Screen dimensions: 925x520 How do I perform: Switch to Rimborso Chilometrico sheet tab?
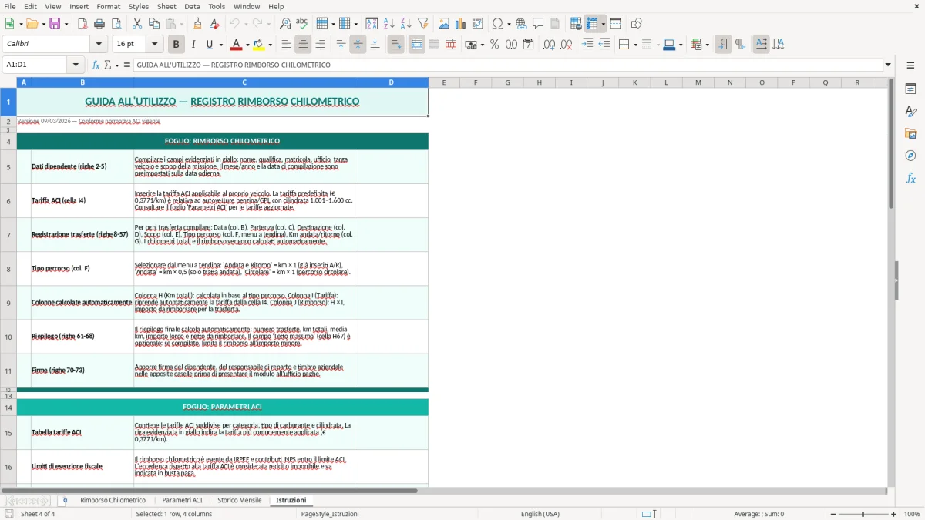click(x=113, y=501)
